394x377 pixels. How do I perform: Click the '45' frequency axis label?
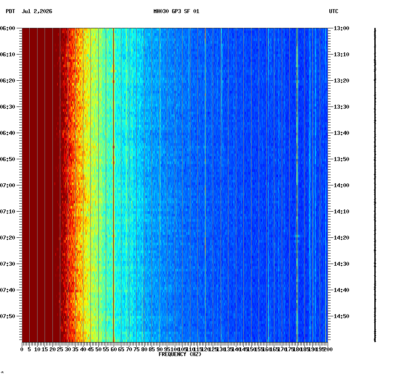(91, 350)
